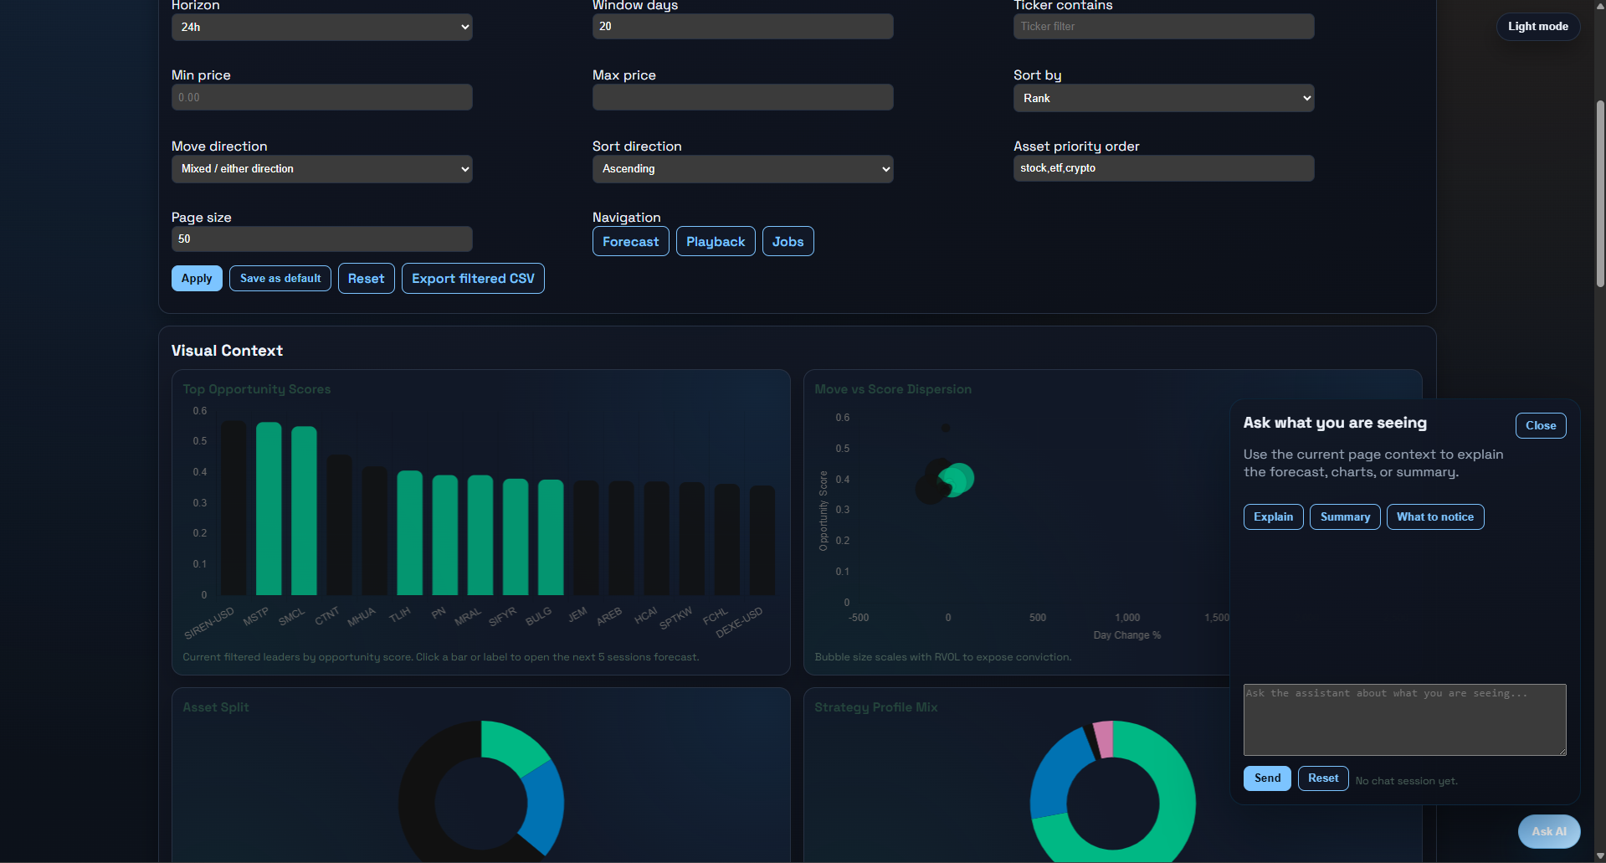Click the green bubble in dispersion chart

point(962,478)
